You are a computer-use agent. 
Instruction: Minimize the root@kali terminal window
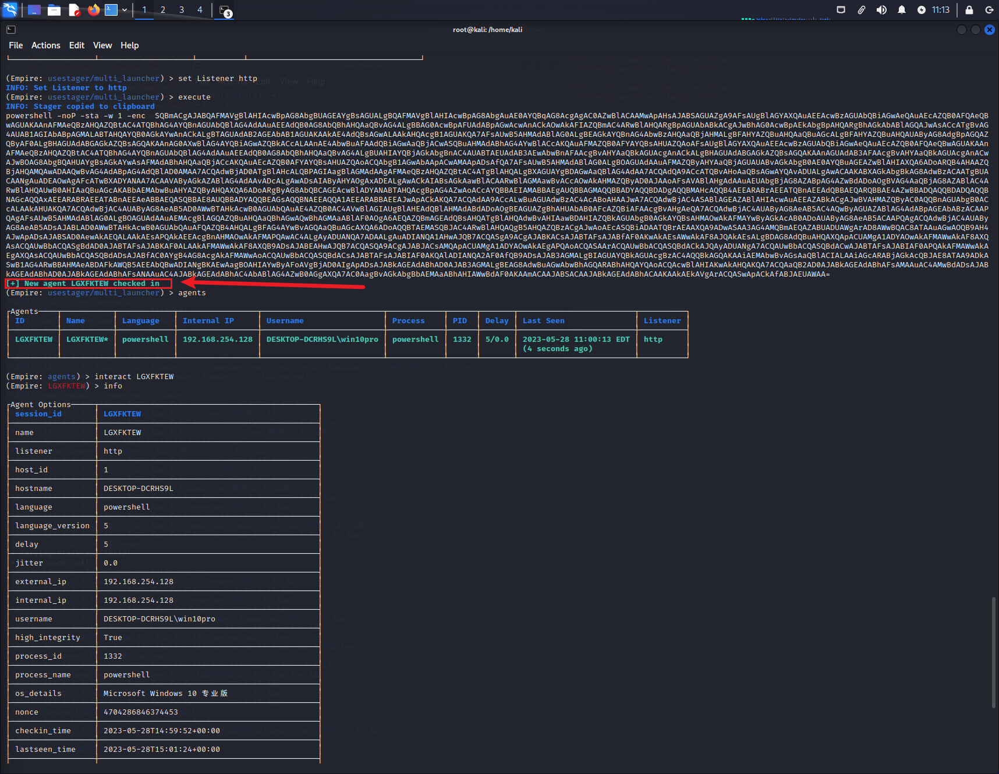pyautogui.click(x=962, y=30)
